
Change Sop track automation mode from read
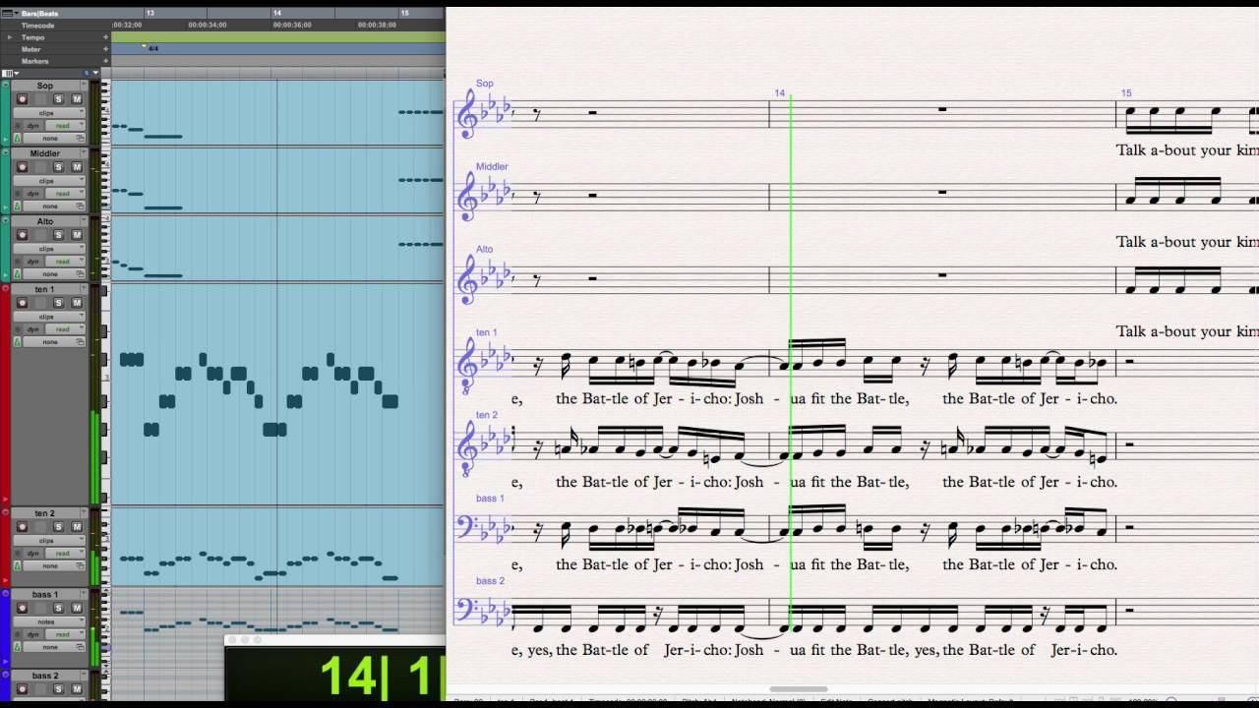pos(67,126)
